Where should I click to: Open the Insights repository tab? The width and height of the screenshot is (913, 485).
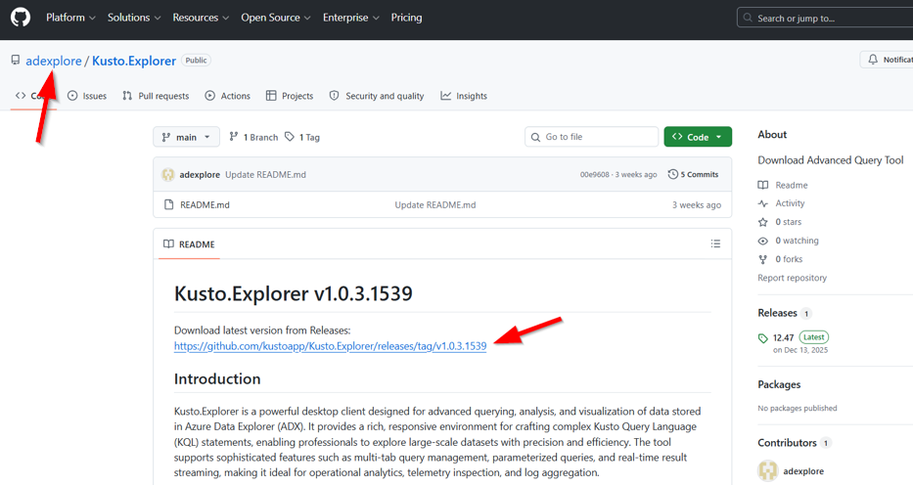pos(464,96)
